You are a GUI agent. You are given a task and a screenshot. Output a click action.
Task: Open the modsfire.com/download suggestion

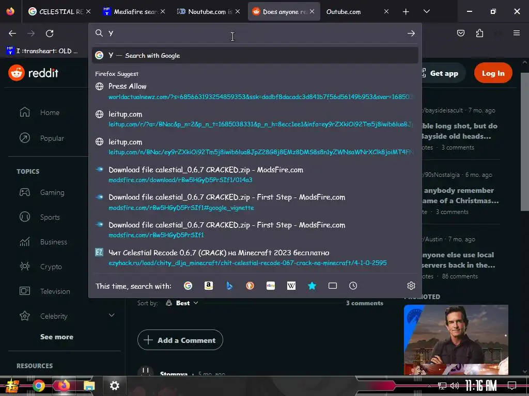tap(255, 174)
